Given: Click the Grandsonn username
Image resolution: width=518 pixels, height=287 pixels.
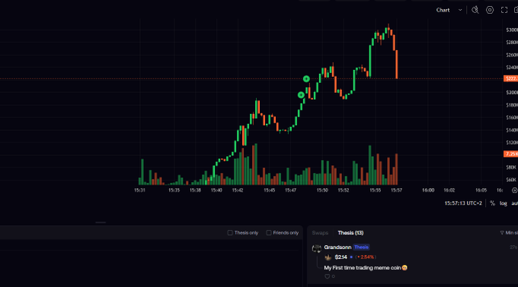Looking at the screenshot, I should pos(337,247).
